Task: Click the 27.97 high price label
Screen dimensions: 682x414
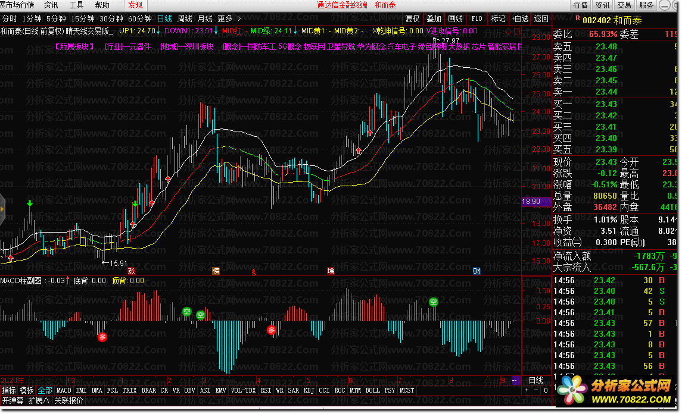Action: tap(450, 40)
